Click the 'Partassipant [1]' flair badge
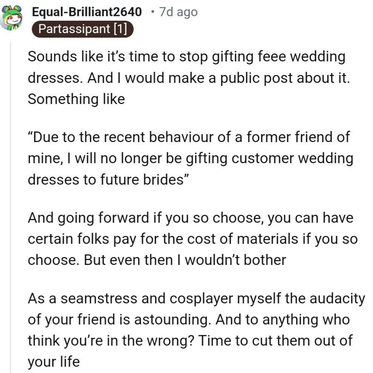The width and height of the screenshot is (373, 373). [x=83, y=29]
